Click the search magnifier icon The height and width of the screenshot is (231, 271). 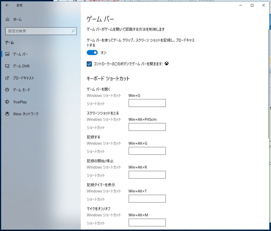click(73, 31)
